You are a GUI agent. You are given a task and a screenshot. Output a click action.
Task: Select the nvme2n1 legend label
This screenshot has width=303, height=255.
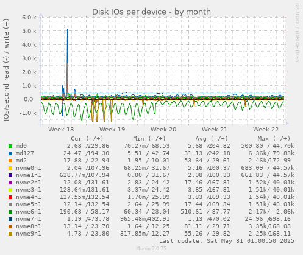click(29, 183)
